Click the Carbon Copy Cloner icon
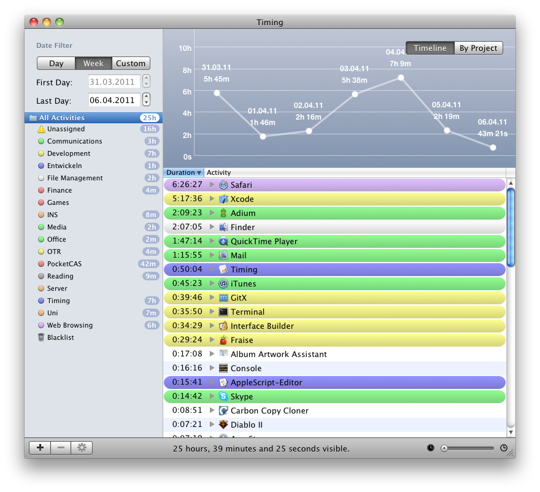540x492 pixels. [x=223, y=411]
